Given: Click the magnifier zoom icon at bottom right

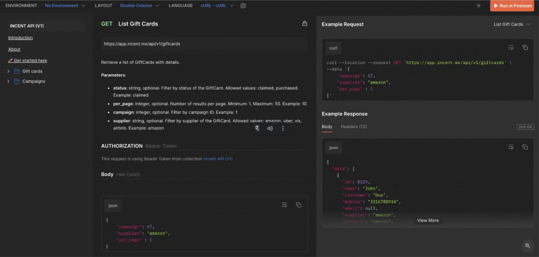Looking at the screenshot, I should point(527,245).
